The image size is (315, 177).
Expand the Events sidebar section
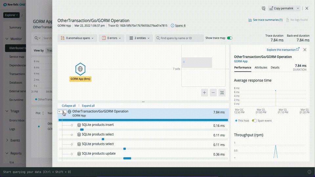[x=7, y=140]
